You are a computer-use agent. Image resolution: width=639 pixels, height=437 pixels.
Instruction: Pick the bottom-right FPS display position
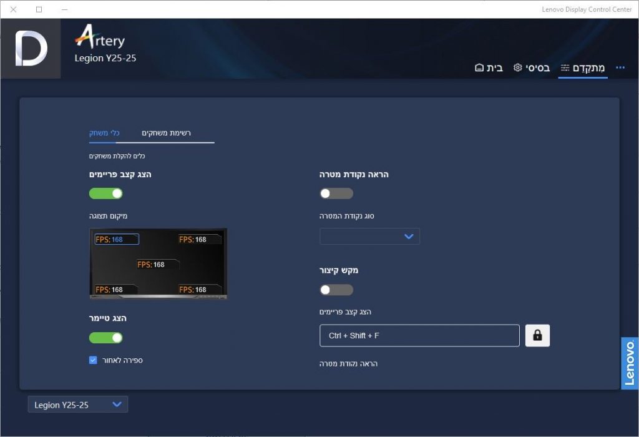(x=200, y=290)
